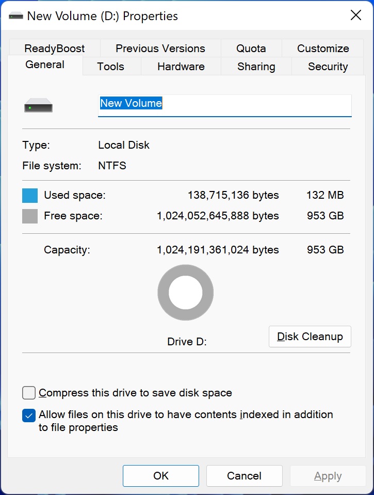Click the blue Used space color swatch
This screenshot has width=374, height=495.
pos(30,196)
